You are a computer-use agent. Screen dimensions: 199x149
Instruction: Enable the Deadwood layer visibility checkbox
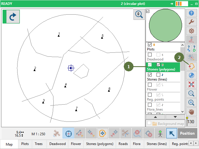click(x=150, y=55)
